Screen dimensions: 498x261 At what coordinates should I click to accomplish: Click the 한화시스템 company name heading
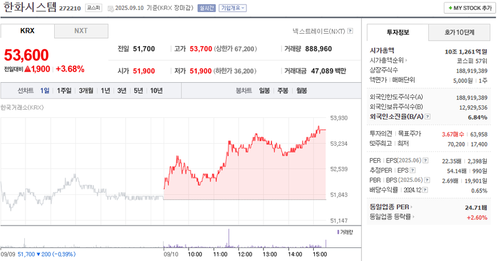point(29,7)
